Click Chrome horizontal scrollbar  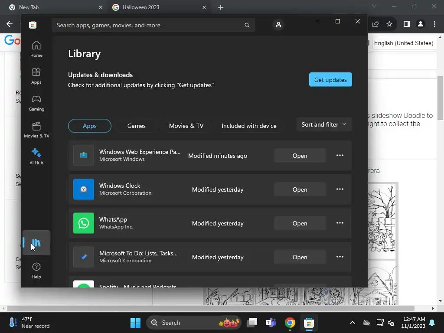click(x=211, y=308)
